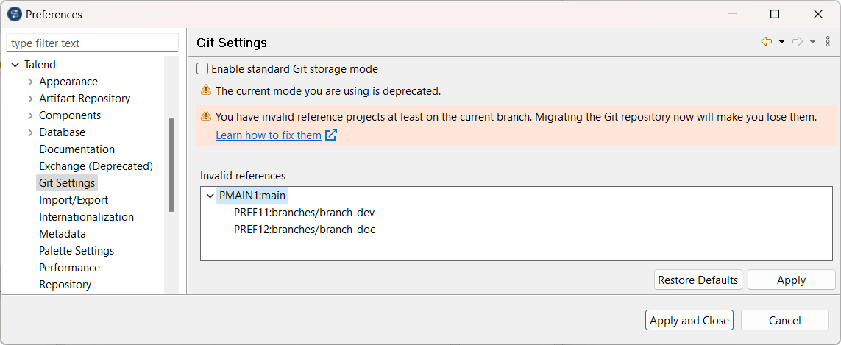Enable standard Git storage mode checkbox
The height and width of the screenshot is (345, 841).
coord(202,69)
